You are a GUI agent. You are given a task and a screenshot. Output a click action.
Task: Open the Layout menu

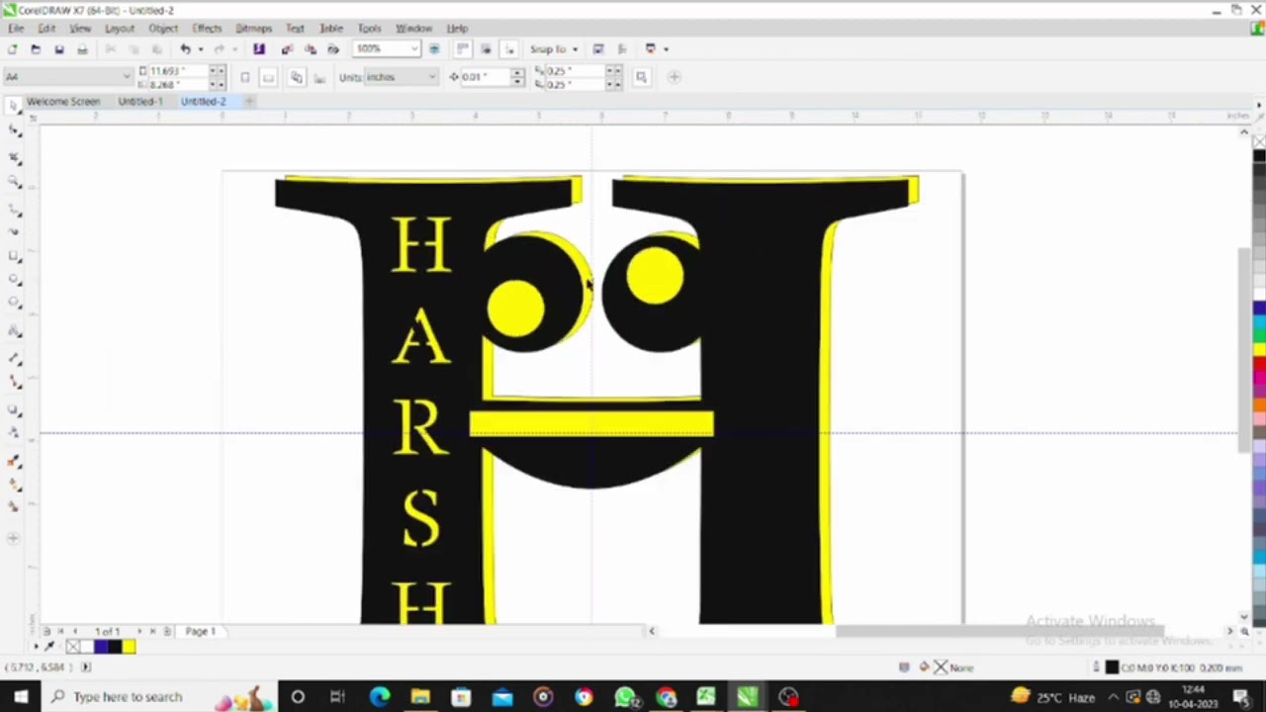click(120, 29)
